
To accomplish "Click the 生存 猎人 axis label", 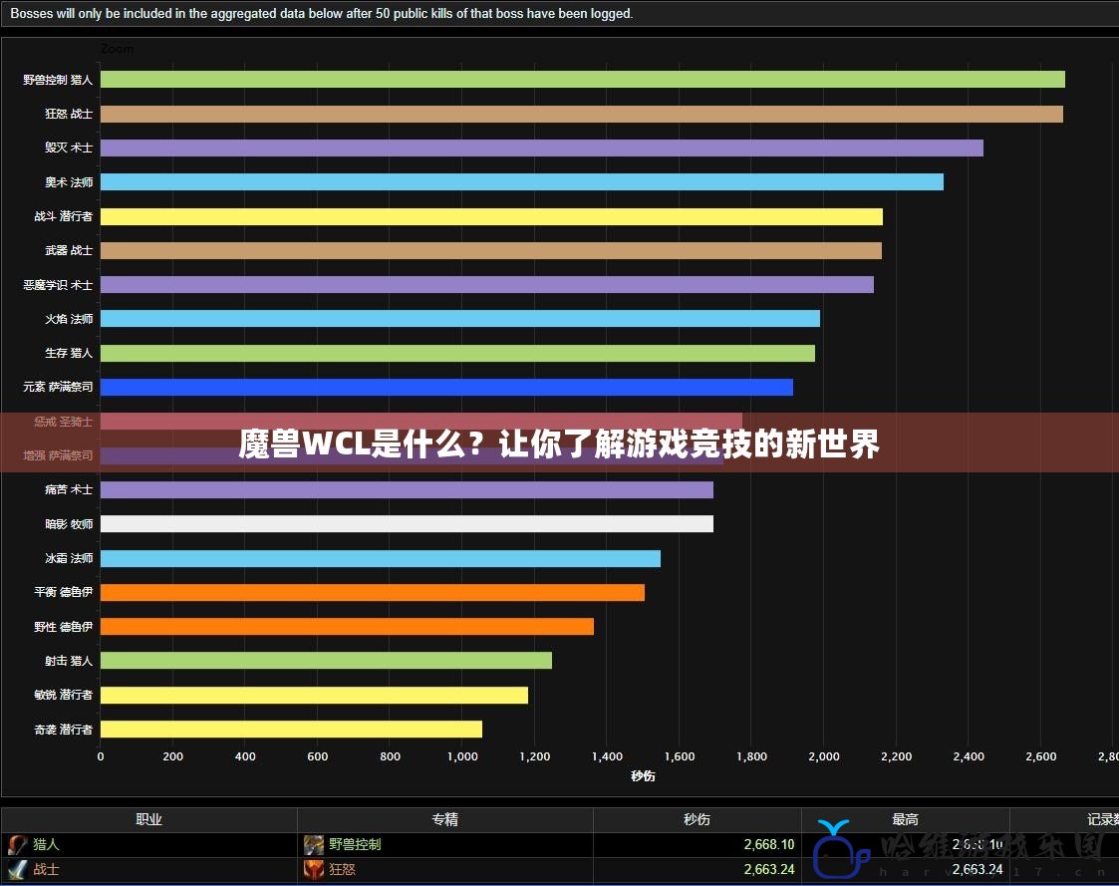I will 69,353.
